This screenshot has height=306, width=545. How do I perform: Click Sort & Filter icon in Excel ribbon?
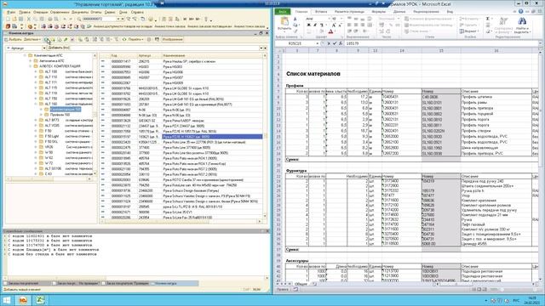[503, 21]
